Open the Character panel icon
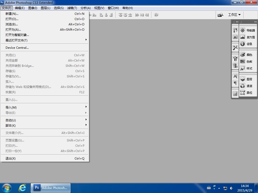The image size is (258, 193). [235, 76]
